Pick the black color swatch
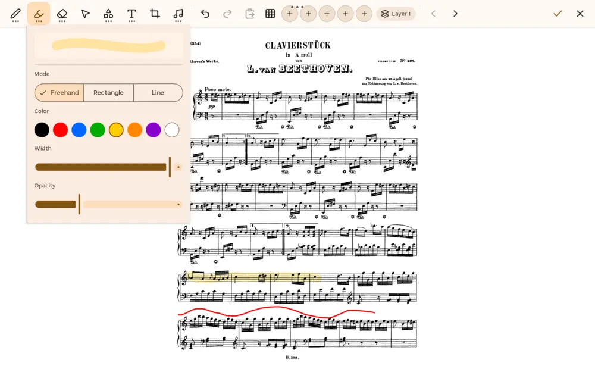The image size is (595, 372). pyautogui.click(x=42, y=130)
